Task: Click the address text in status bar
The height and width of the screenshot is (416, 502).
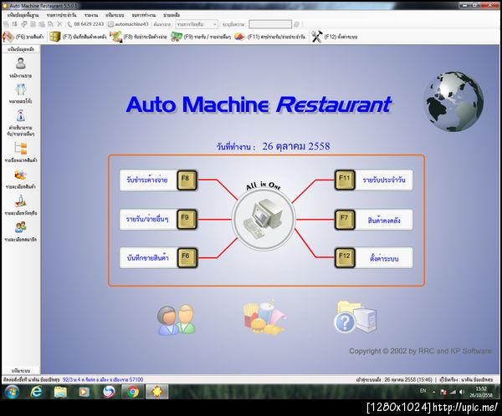Action: [103, 379]
